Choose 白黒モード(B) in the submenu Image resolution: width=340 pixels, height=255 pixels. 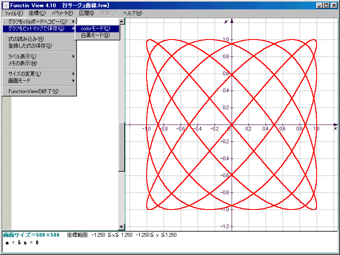click(x=97, y=35)
